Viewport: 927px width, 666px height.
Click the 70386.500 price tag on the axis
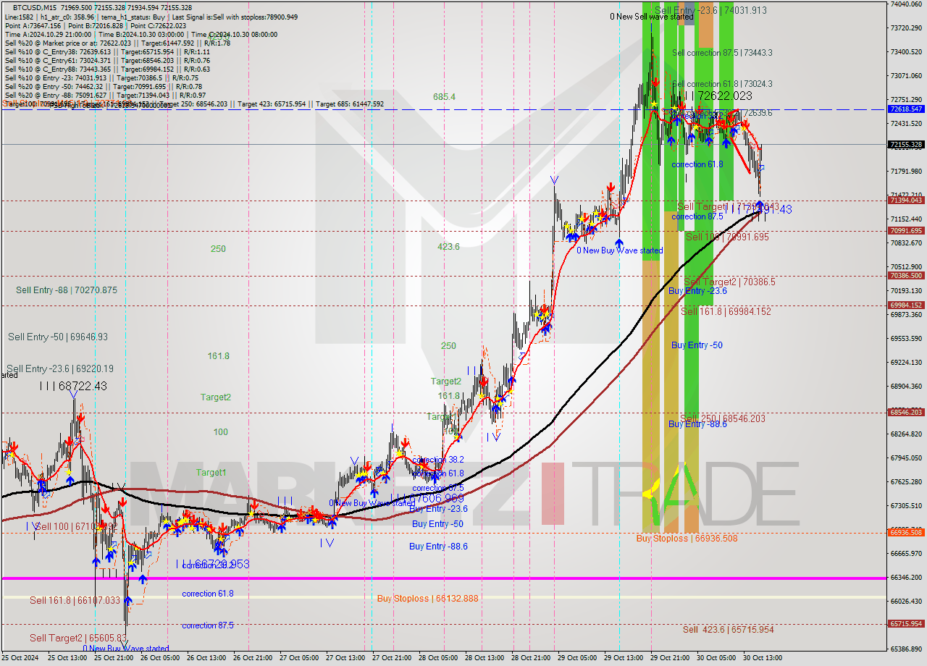tap(905, 276)
